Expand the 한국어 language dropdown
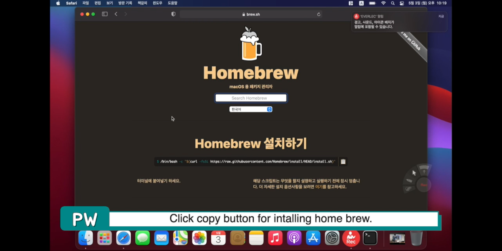The width and height of the screenshot is (502, 251). tap(251, 109)
